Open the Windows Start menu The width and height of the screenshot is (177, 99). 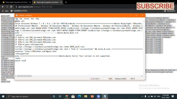(3, 97)
